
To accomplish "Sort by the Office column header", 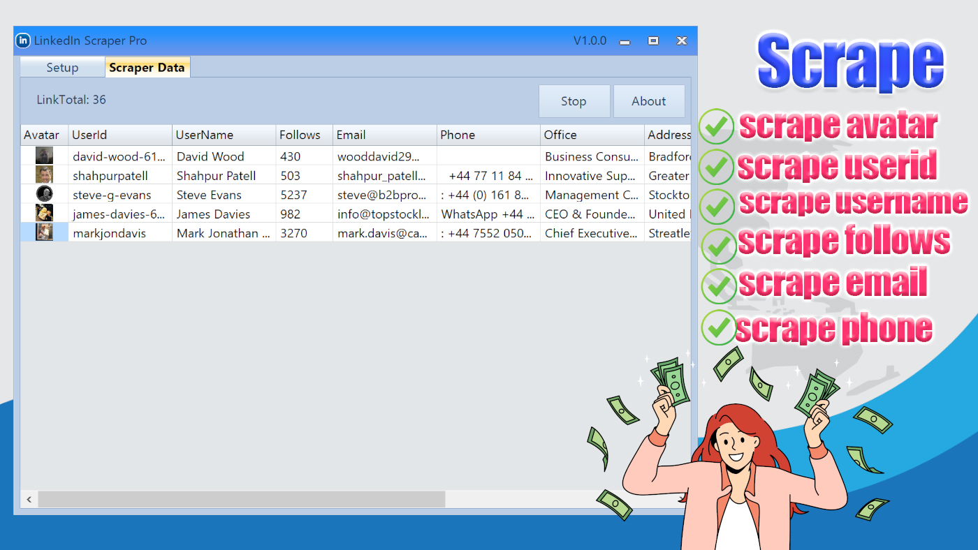I will click(592, 135).
